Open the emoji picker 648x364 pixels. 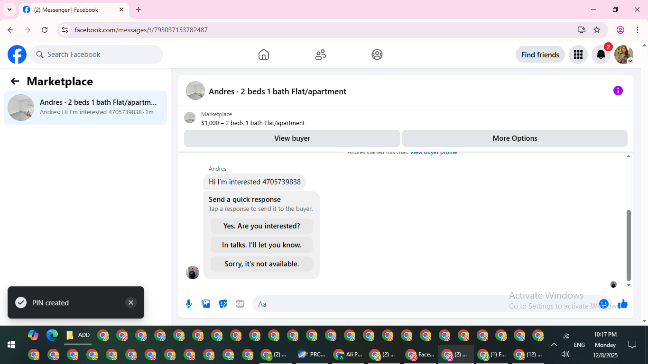pyautogui.click(x=604, y=304)
